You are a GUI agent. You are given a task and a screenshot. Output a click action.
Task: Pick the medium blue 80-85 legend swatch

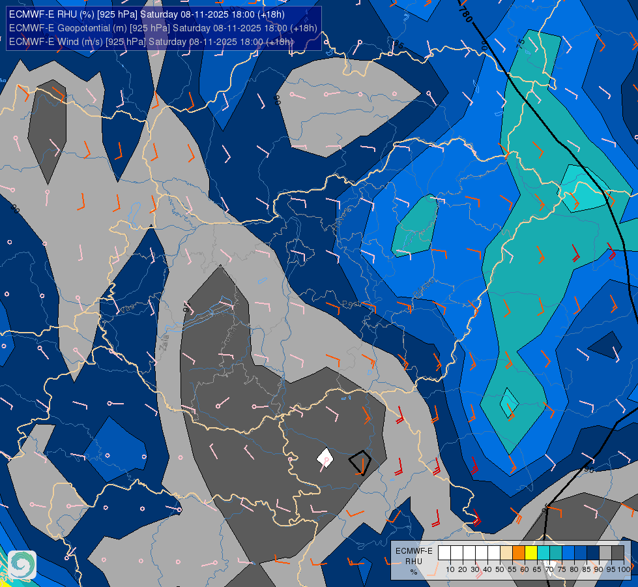click(581, 552)
